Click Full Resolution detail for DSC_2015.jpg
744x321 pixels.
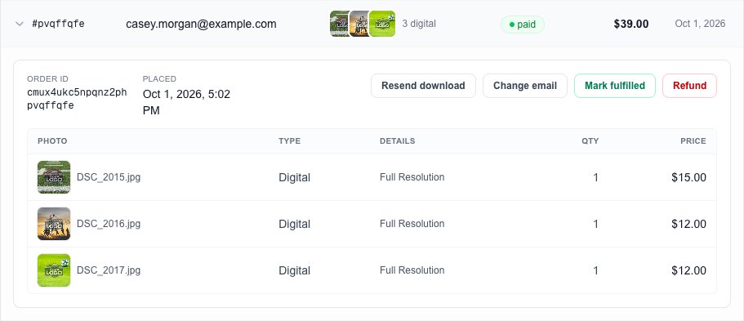click(412, 177)
